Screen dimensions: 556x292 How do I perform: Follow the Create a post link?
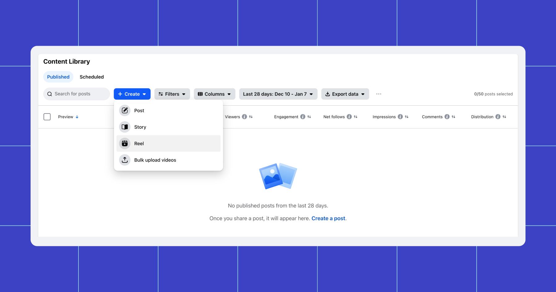328,218
